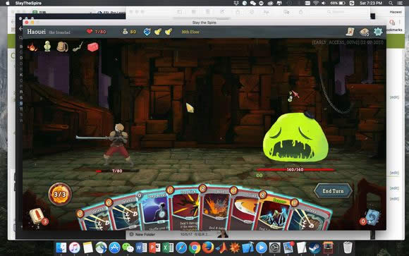
Task: Click the red brick relic icon
Action: pyautogui.click(x=92, y=47)
